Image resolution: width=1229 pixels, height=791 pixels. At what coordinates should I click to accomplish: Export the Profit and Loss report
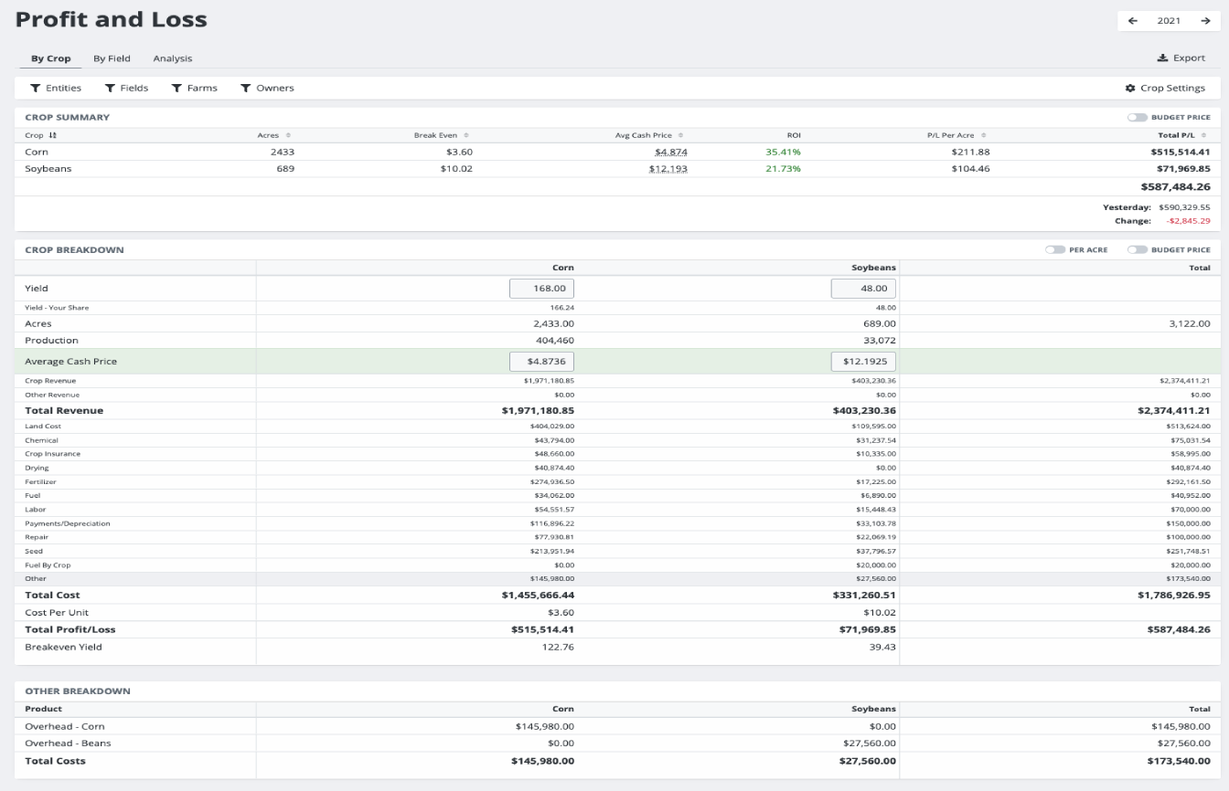1181,57
